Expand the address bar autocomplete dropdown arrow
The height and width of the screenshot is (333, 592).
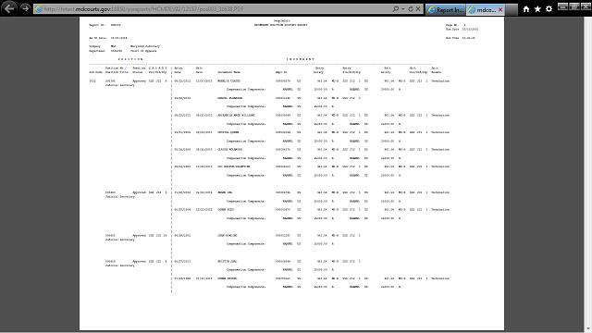[403, 8]
